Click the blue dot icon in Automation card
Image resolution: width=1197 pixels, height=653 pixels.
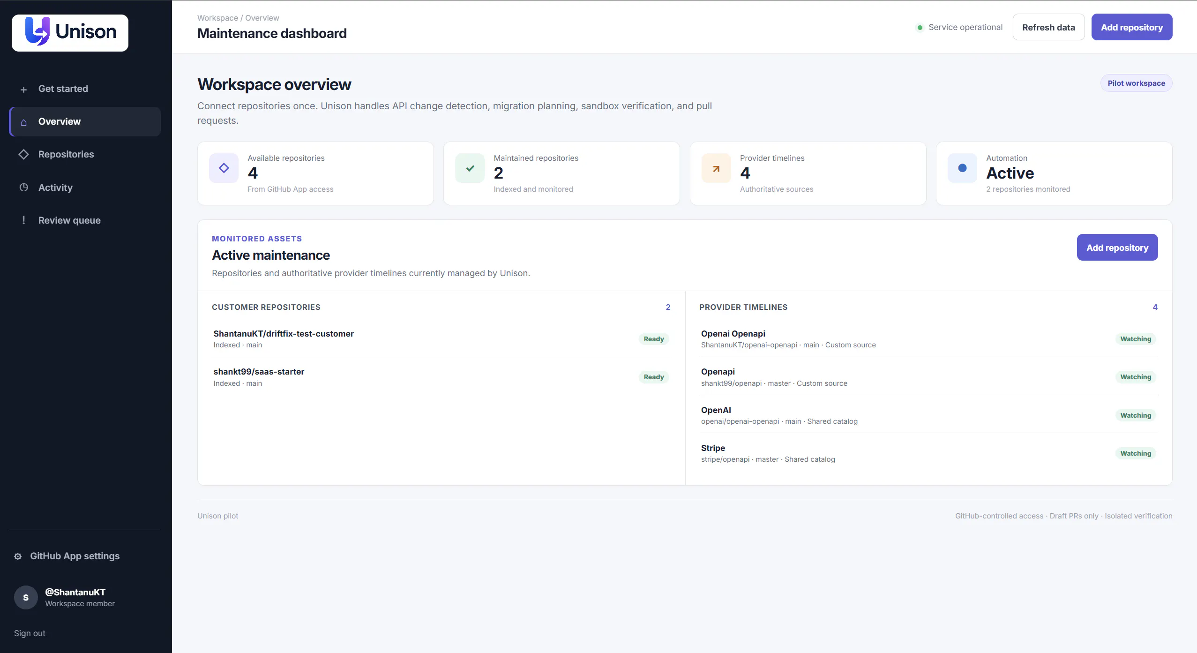pos(962,168)
